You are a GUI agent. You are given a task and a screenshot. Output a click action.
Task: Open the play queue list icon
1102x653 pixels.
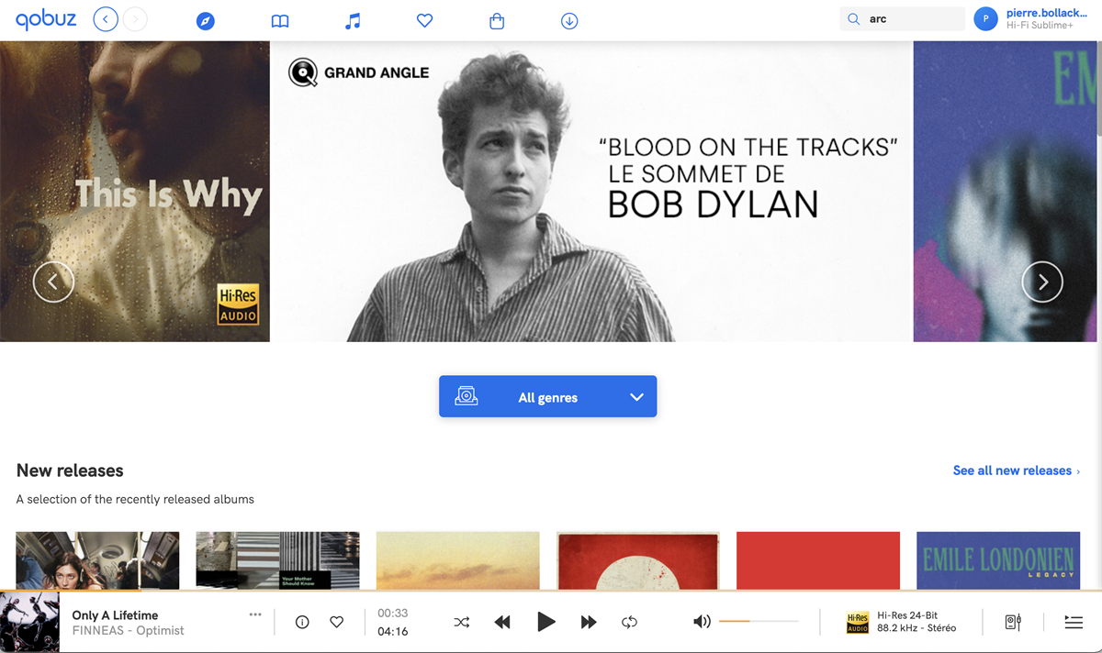(x=1073, y=622)
